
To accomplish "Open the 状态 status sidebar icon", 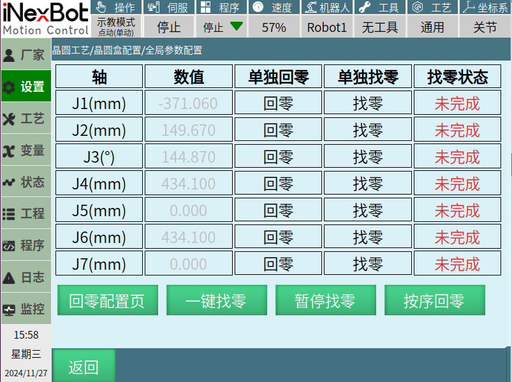I will tap(9, 182).
